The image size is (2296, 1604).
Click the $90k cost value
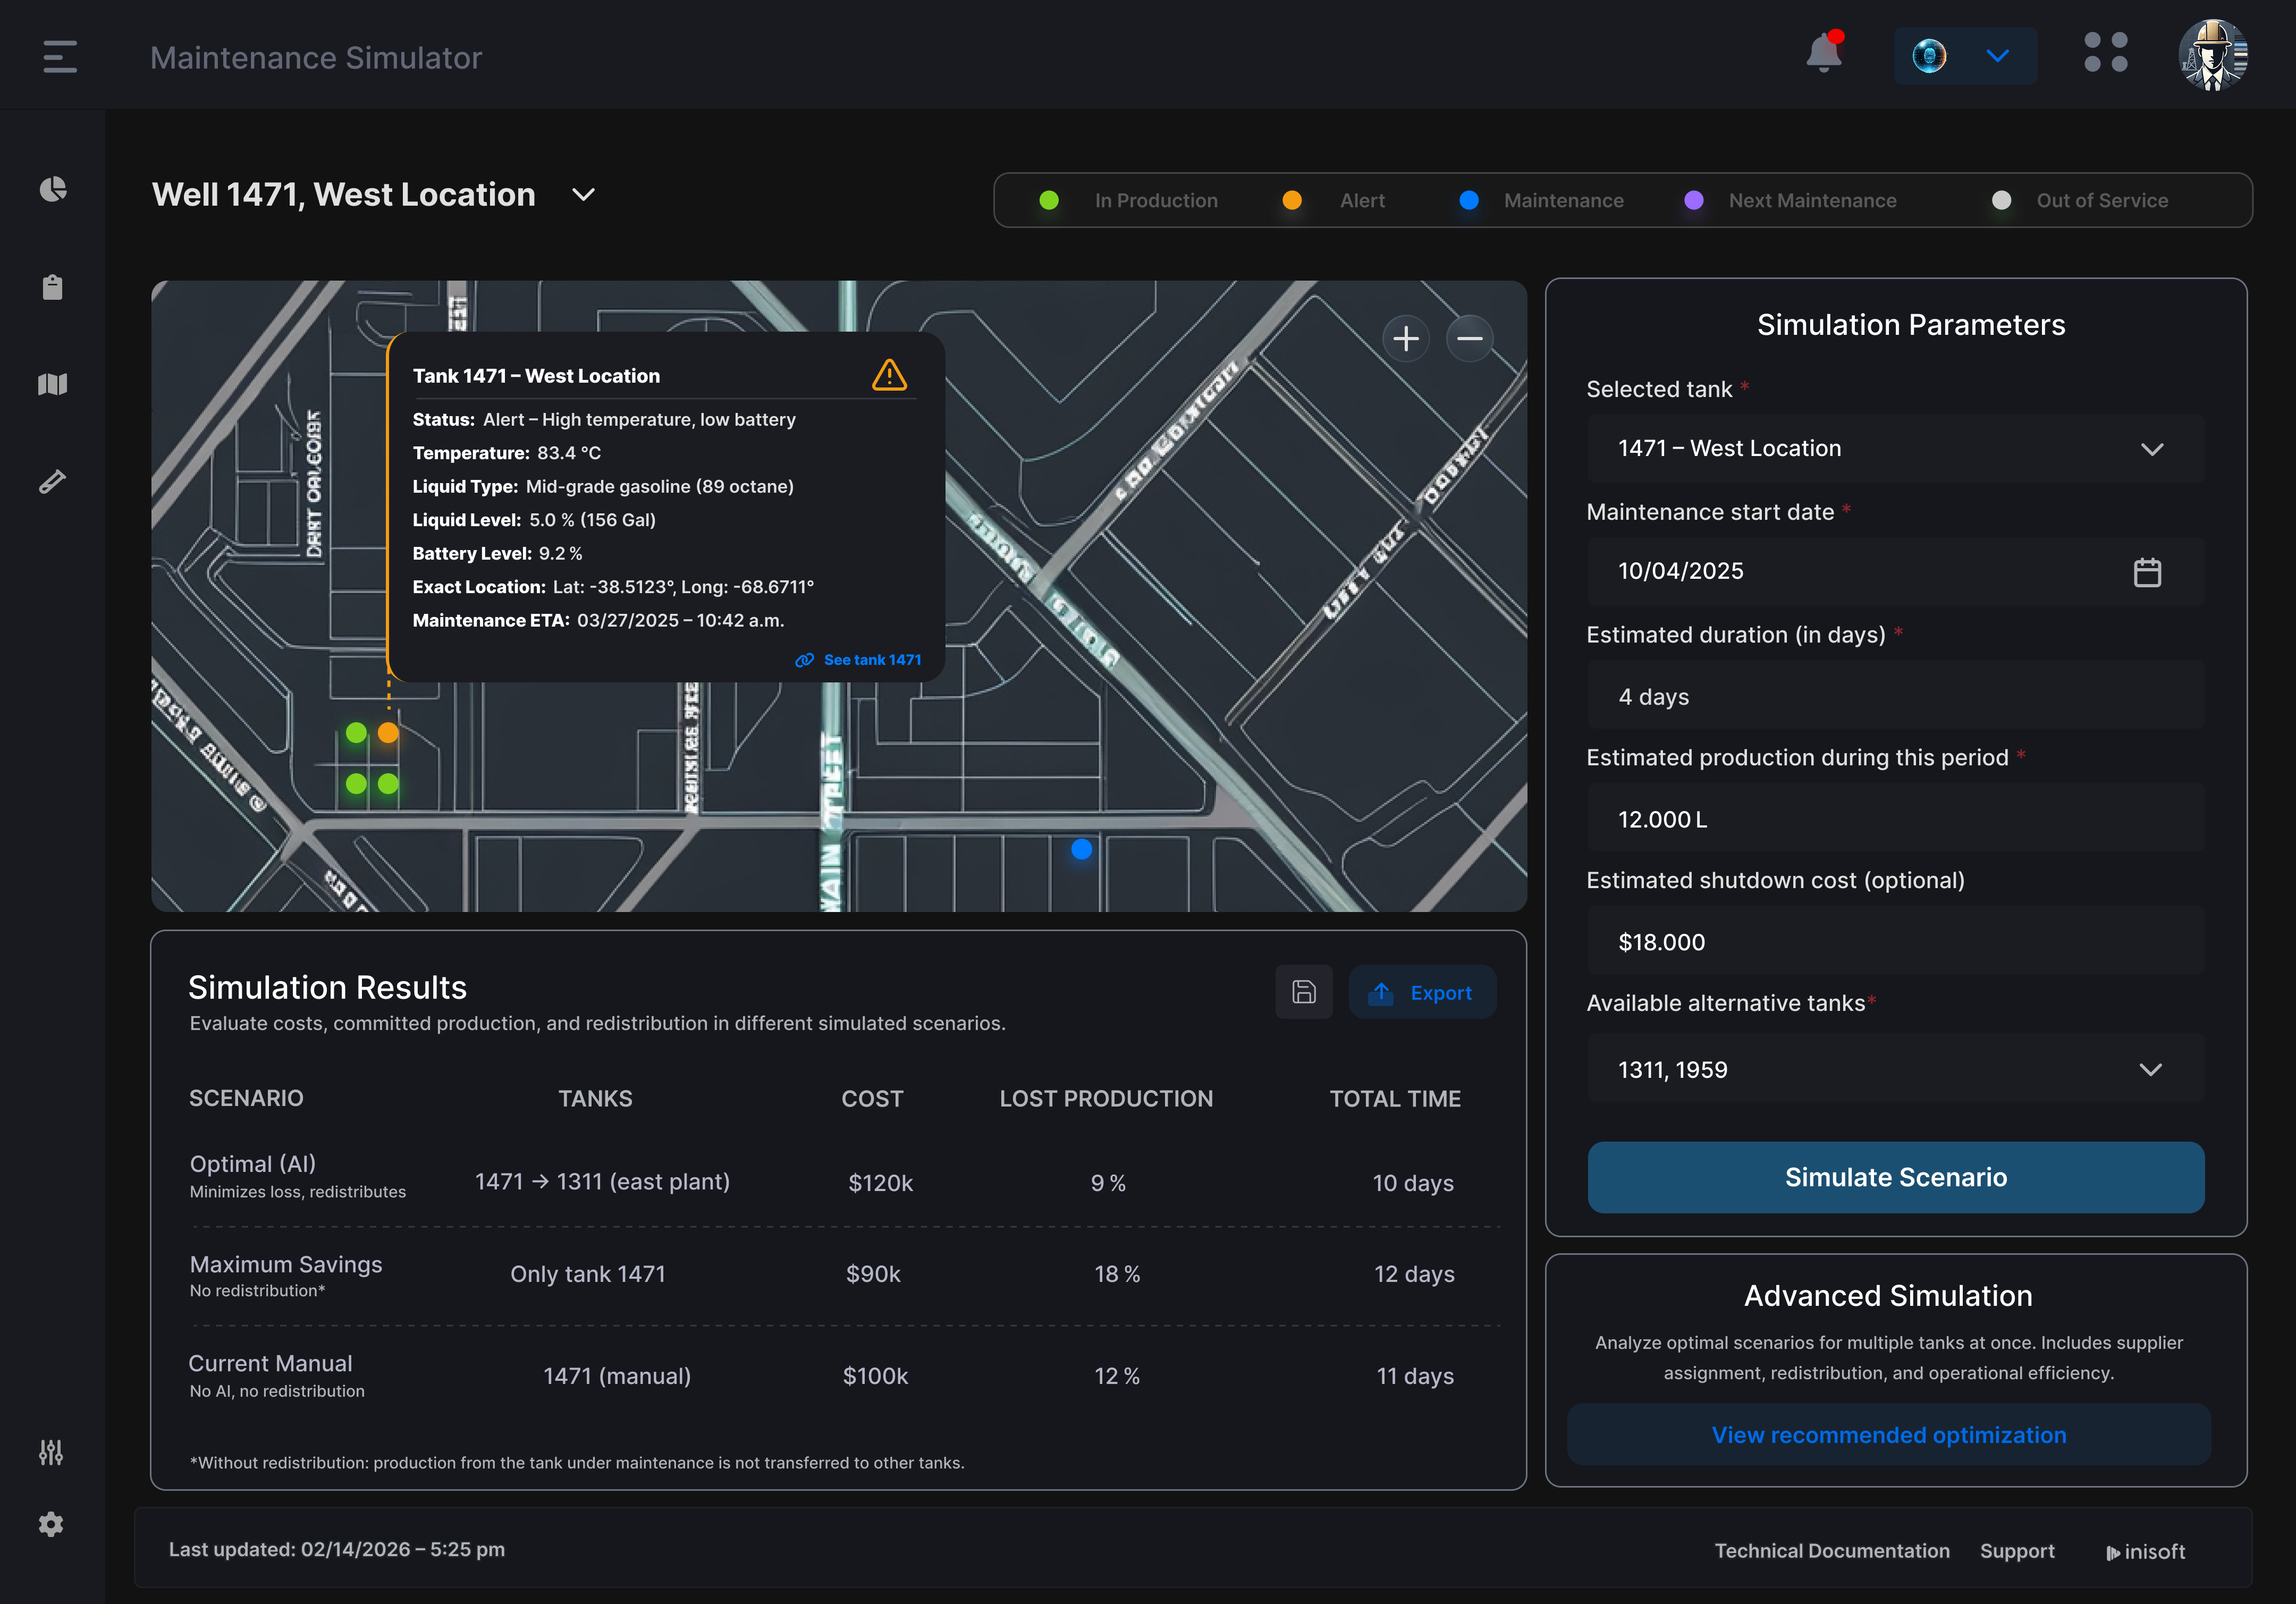(x=873, y=1274)
